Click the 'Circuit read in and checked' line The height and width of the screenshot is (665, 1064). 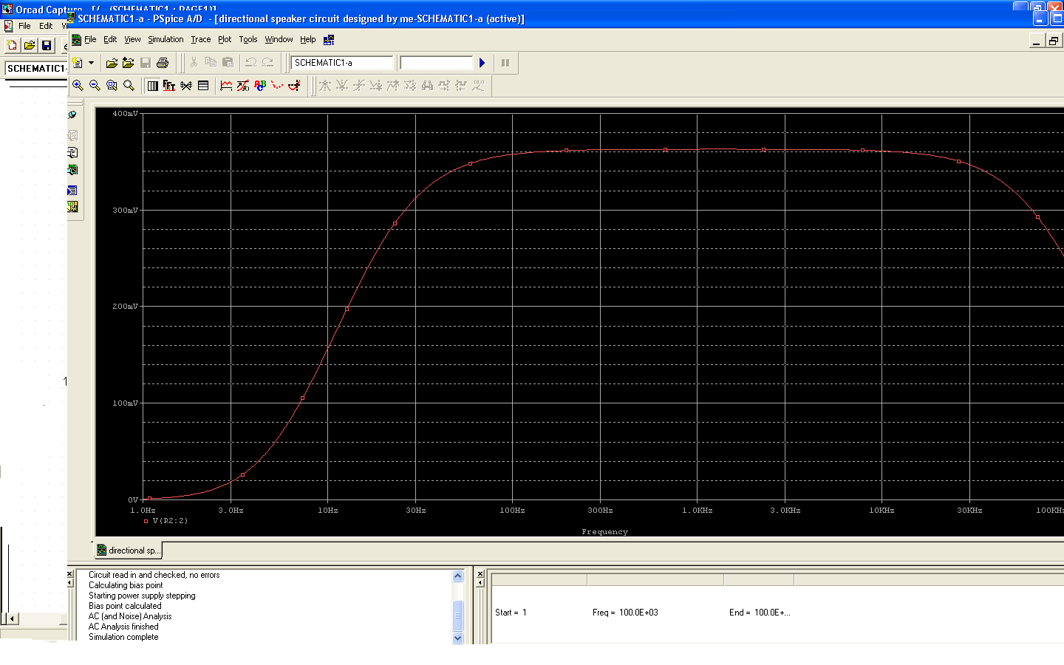[154, 575]
